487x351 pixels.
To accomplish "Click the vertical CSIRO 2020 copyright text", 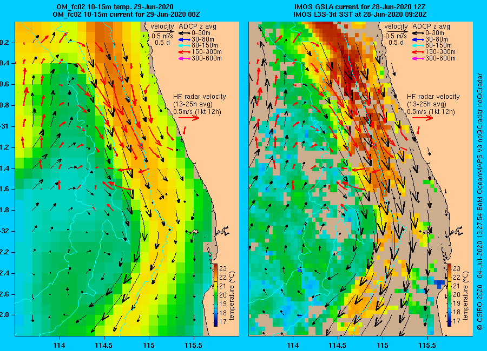I will point(480,201).
